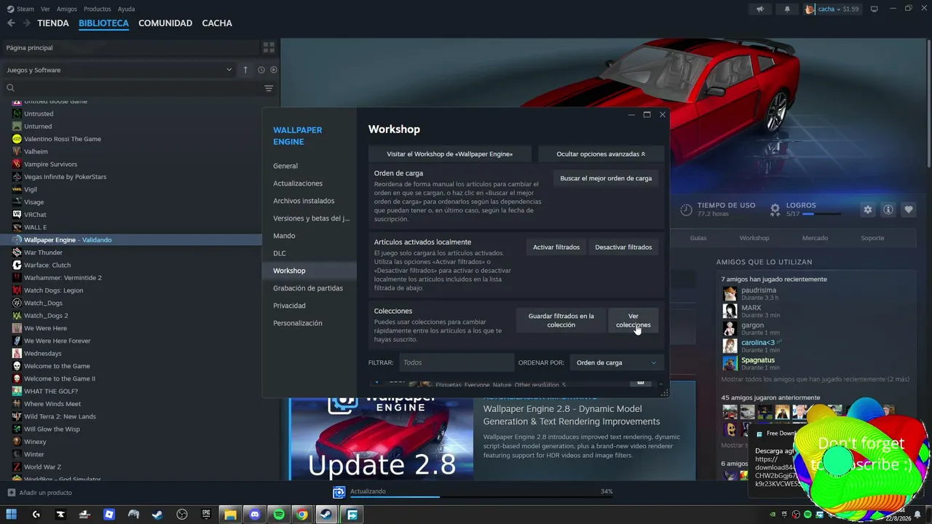Viewport: 932px width, 524px height.
Task: Open the Orden de carga sort dropdown
Action: (x=617, y=362)
